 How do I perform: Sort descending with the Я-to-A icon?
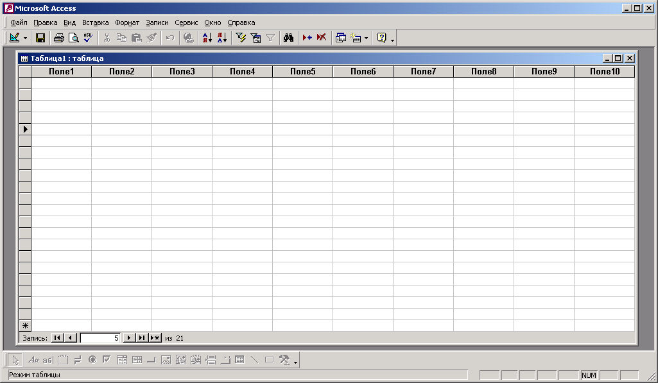tap(222, 38)
